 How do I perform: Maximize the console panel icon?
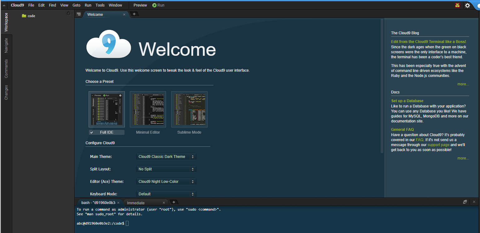[465, 202]
